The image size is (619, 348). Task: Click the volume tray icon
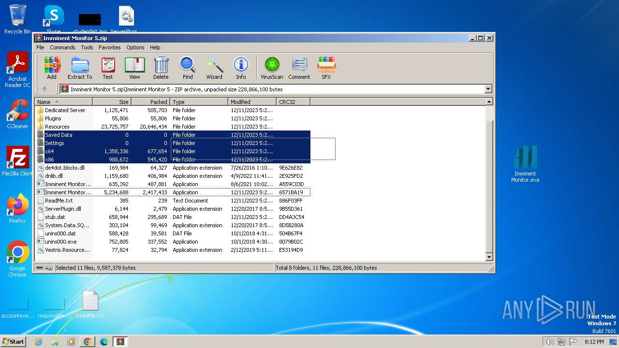(549, 342)
